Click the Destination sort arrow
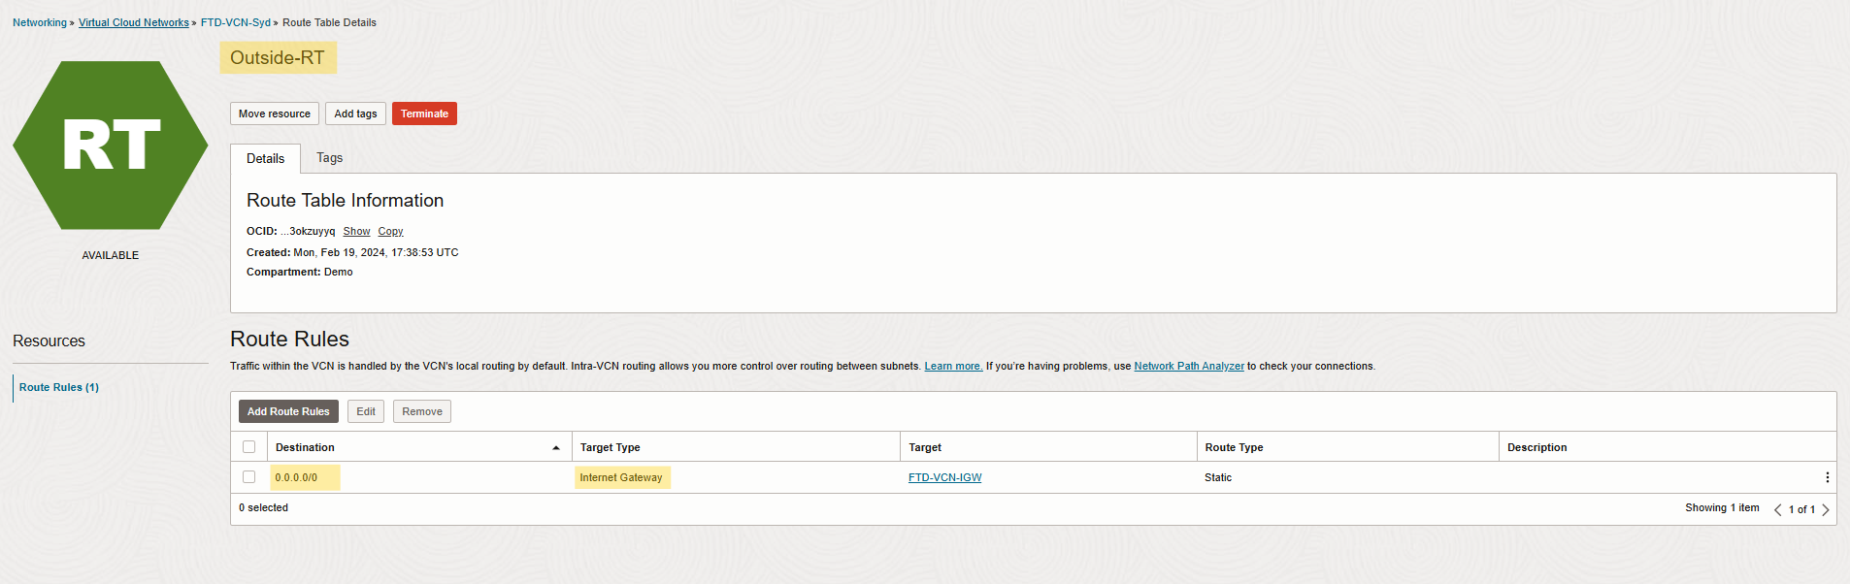This screenshot has height=584, width=1850. tap(556, 447)
